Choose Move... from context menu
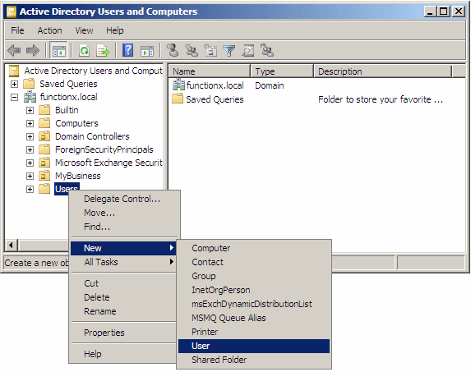 coord(123,213)
